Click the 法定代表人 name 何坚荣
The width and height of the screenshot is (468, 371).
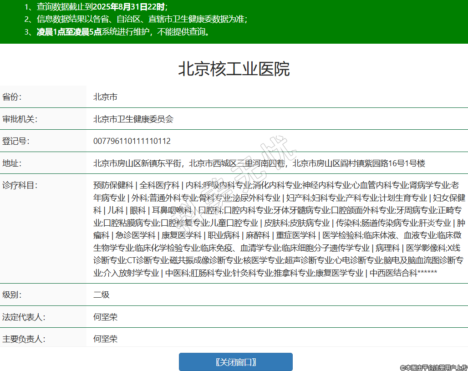click(x=105, y=317)
